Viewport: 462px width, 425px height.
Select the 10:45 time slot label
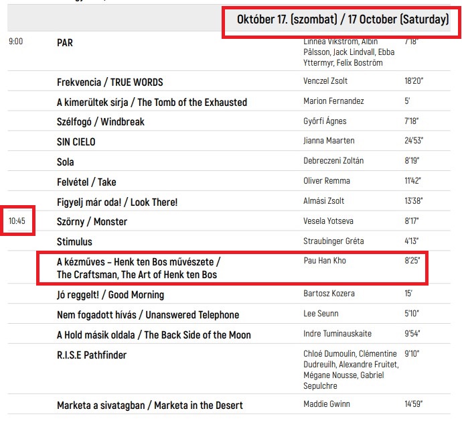click(x=17, y=221)
